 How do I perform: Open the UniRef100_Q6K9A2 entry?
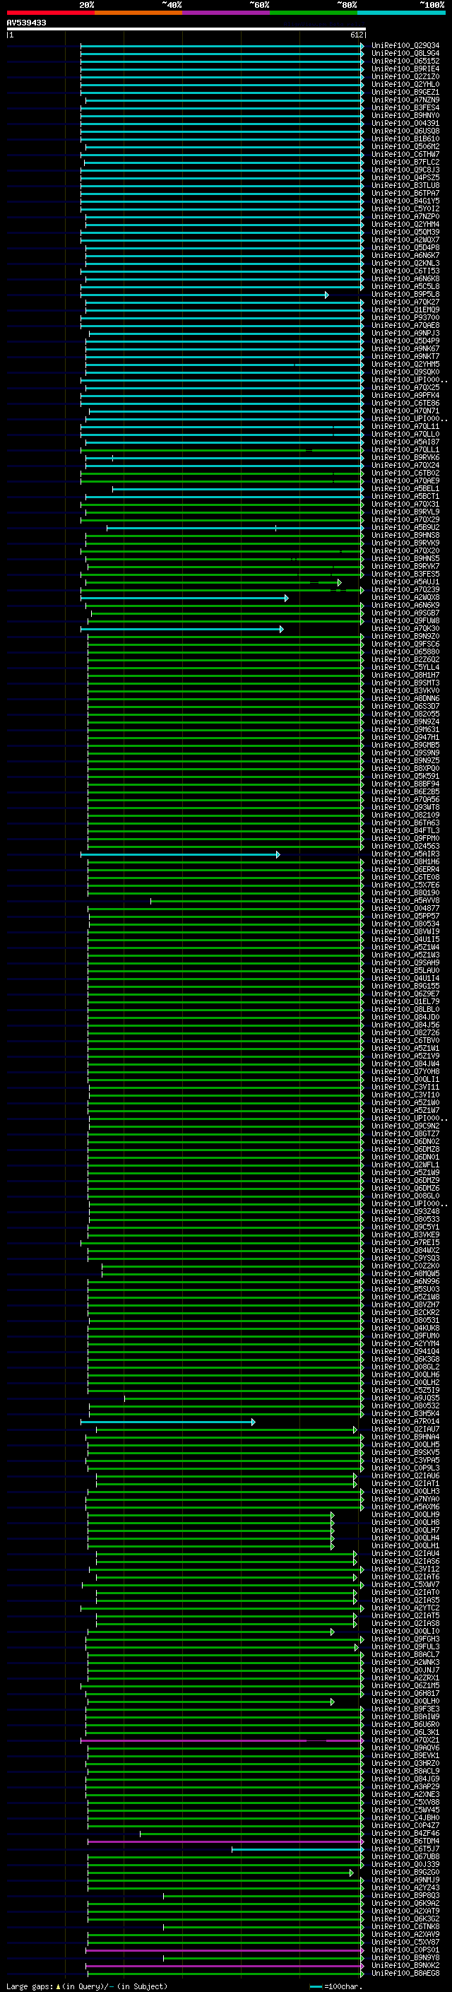405,1904
